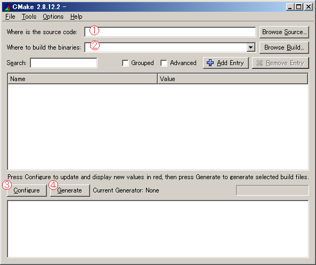
Task: Expand the build binaries dropdown arrow
Action: pyautogui.click(x=250, y=47)
